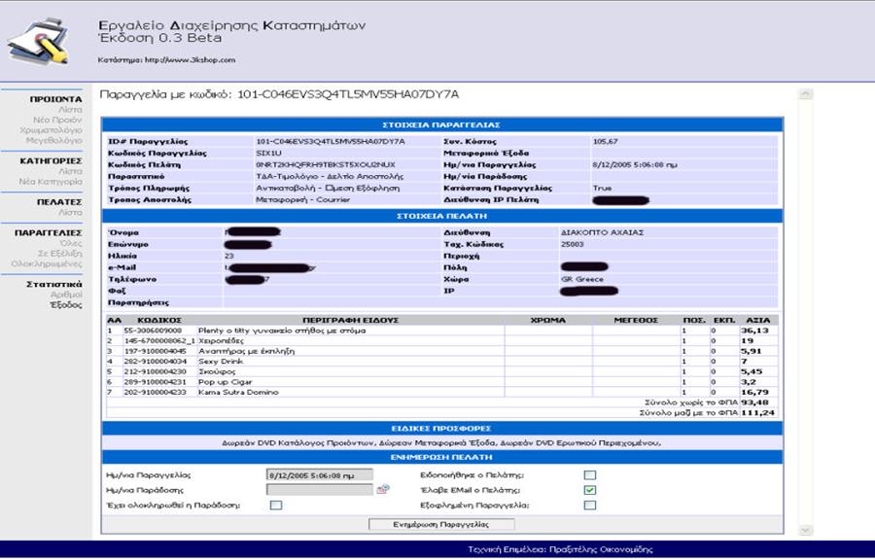Click product code 55-3006009008
This screenshot has width=875, height=559.
[153, 331]
